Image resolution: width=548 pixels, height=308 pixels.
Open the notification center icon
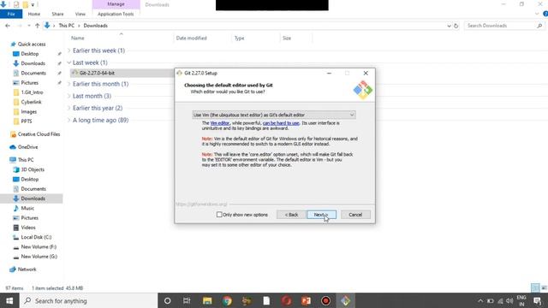[x=538, y=300]
